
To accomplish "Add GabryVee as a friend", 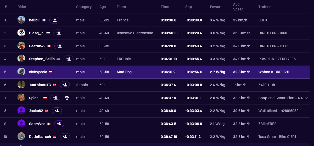I will [x=59, y=124].
